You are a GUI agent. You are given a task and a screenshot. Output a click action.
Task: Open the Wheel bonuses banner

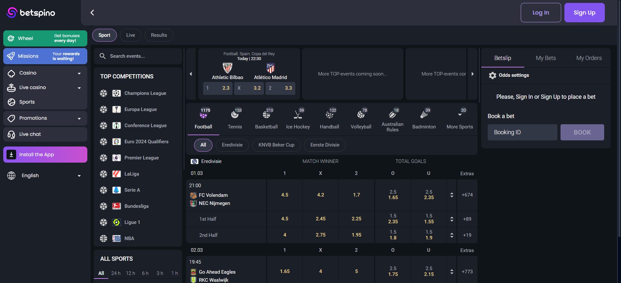(x=45, y=38)
